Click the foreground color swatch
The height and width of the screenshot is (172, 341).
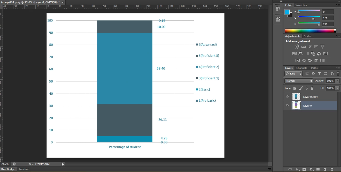287,12
